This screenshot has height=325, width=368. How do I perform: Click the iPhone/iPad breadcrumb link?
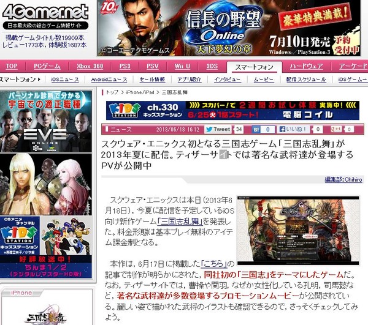pyautogui.click(x=140, y=92)
